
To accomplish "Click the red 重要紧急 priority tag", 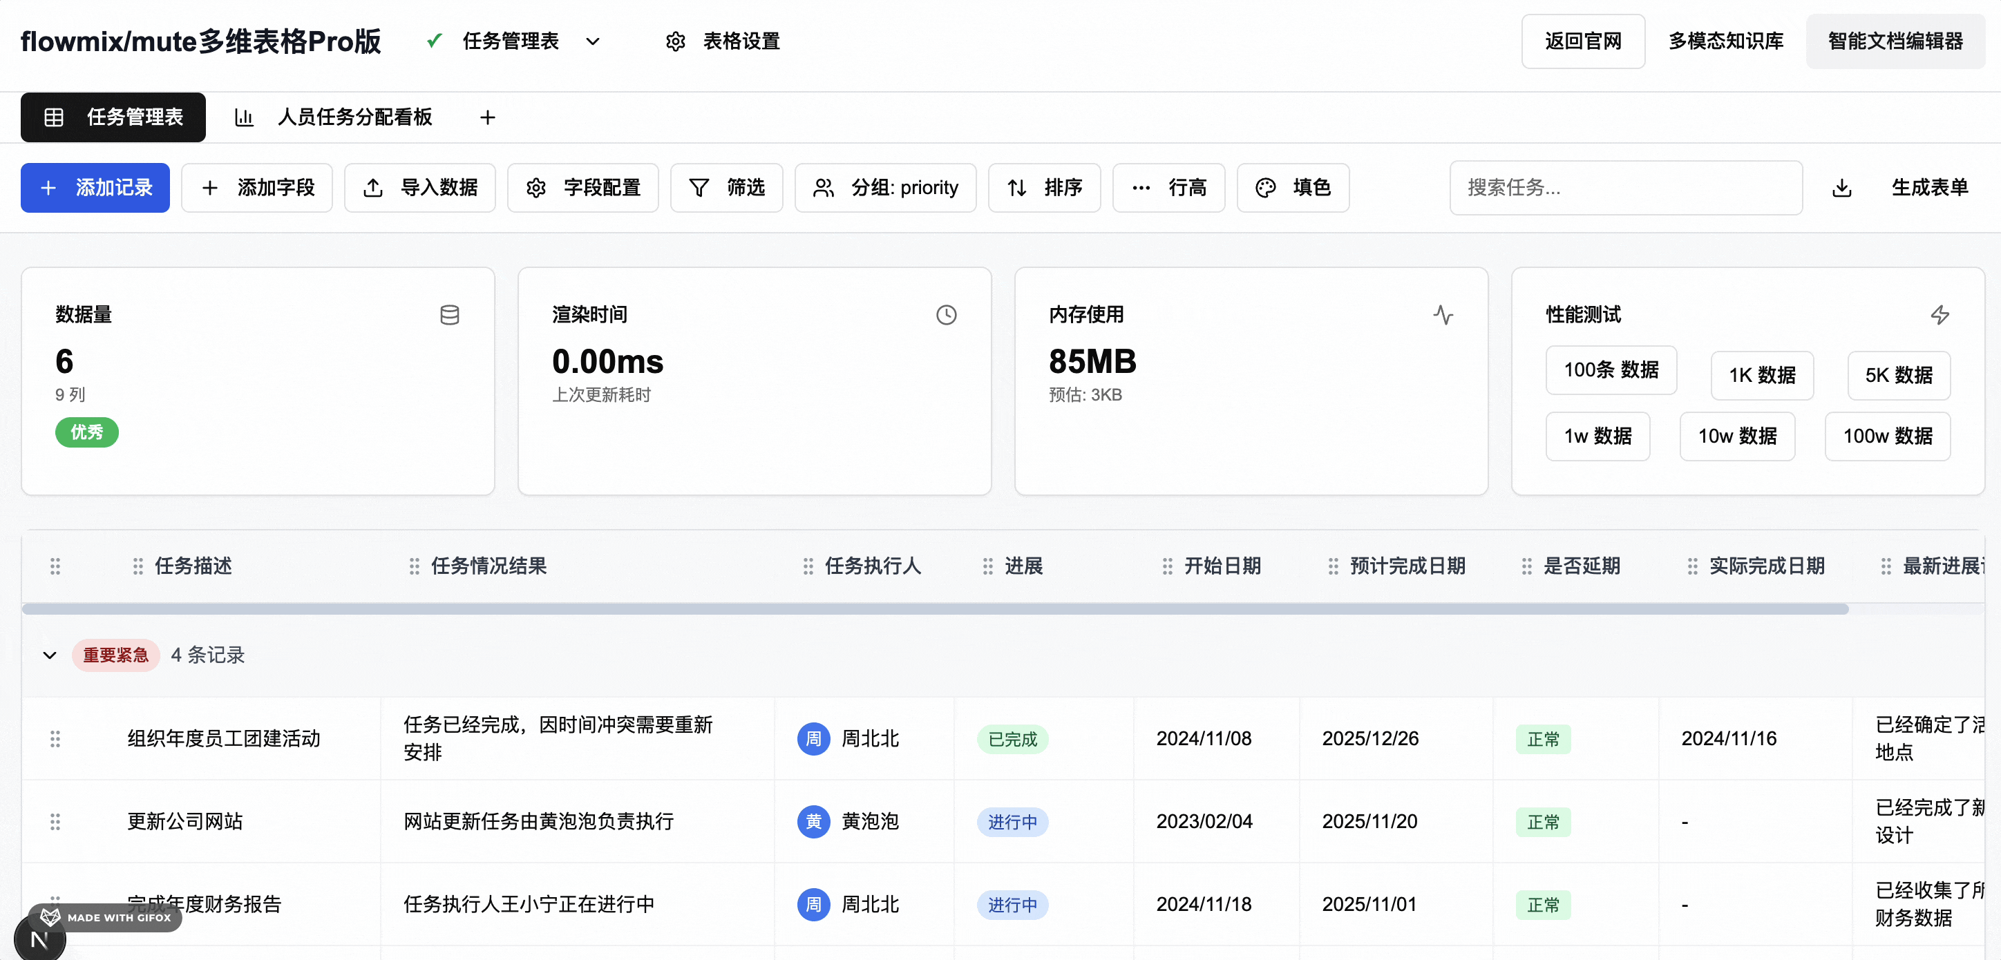I will click(116, 655).
